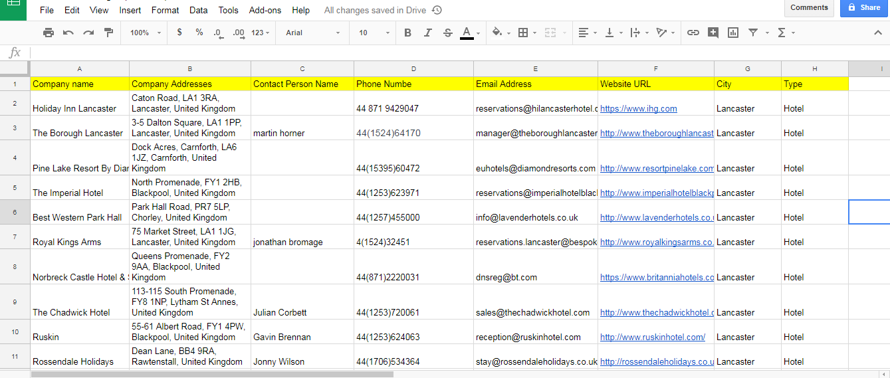
Task: Open the font size dropdown
Action: (x=374, y=33)
